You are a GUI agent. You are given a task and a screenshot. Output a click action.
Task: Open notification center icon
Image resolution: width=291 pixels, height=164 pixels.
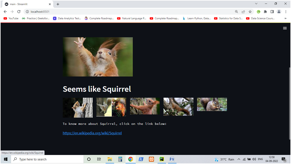click(284, 159)
